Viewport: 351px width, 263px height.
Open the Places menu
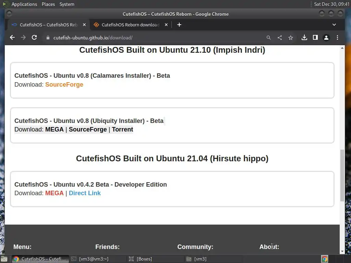point(48,4)
